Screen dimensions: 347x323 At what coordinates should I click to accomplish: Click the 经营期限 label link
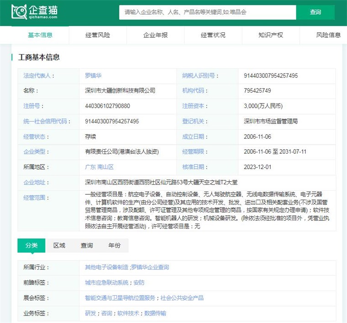pos(193,151)
